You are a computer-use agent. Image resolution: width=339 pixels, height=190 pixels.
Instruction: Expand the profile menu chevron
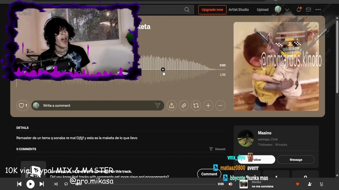pyautogui.click(x=287, y=10)
